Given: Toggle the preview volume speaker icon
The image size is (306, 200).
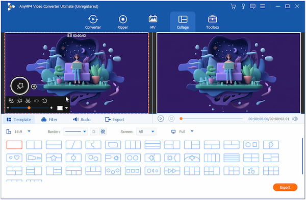Looking at the screenshot, I should click(295, 119).
